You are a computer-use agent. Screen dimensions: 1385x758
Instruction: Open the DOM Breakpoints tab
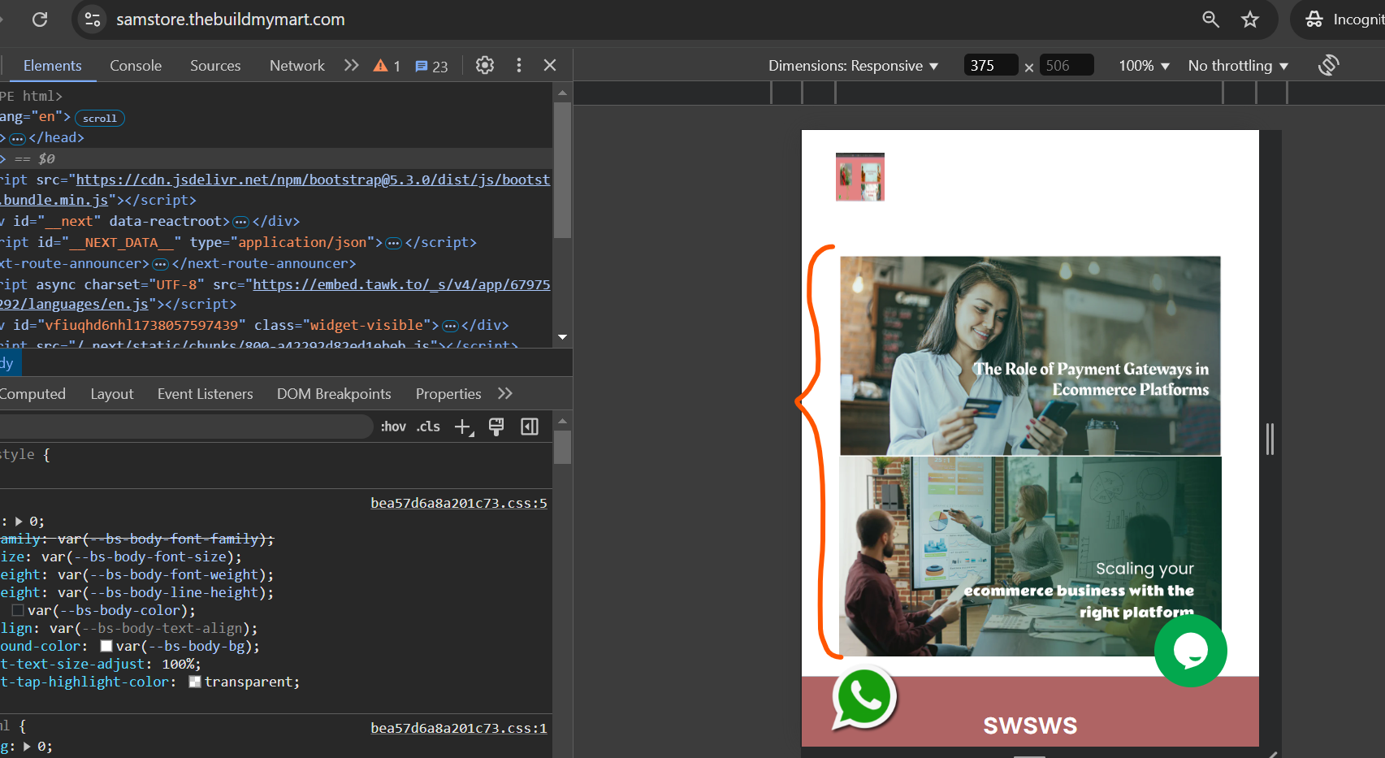[x=334, y=394]
